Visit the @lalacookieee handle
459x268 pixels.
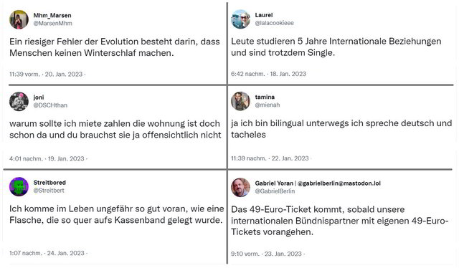pyautogui.click(x=274, y=23)
